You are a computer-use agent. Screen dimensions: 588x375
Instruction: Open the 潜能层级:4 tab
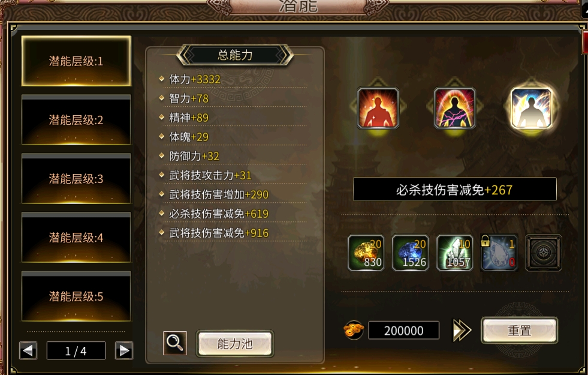coord(76,237)
